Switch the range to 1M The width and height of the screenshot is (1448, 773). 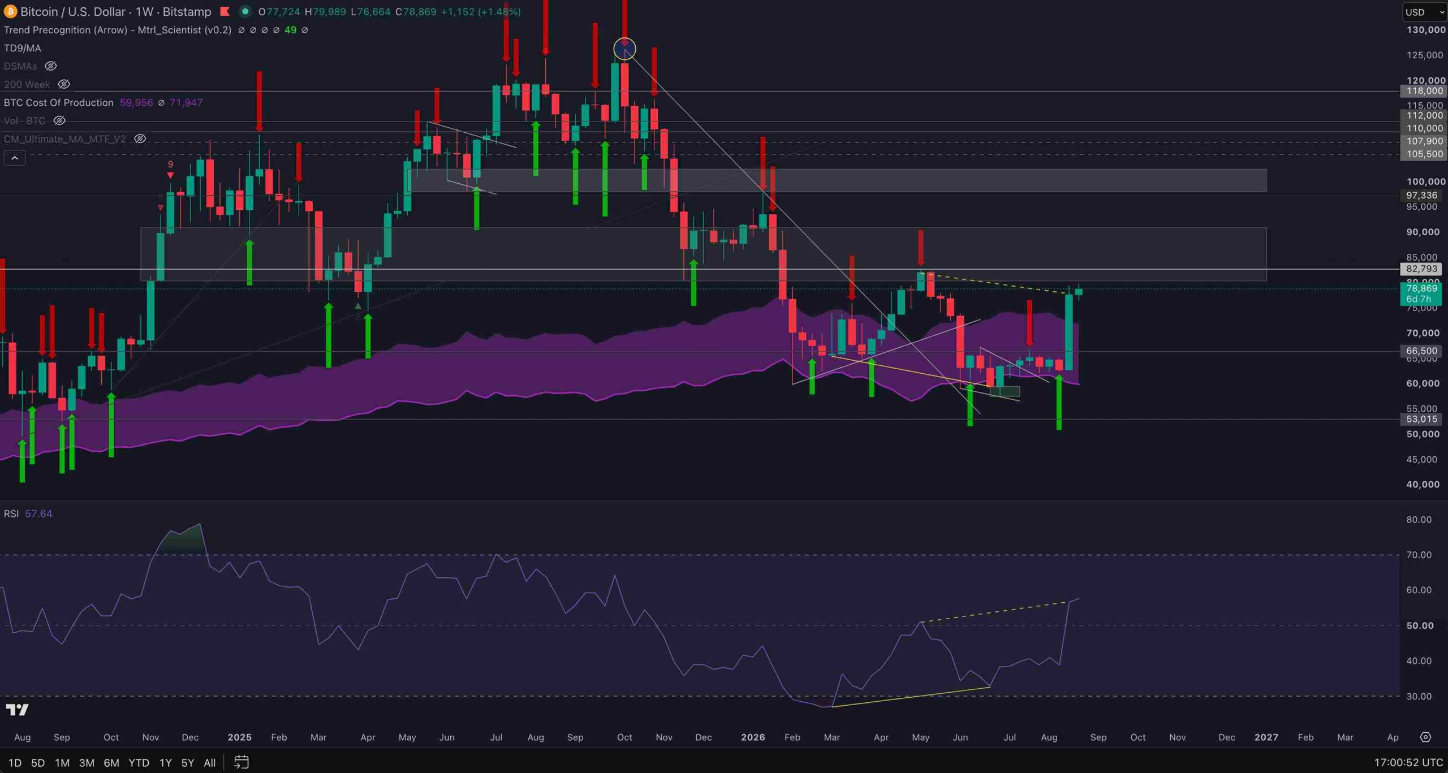click(62, 763)
